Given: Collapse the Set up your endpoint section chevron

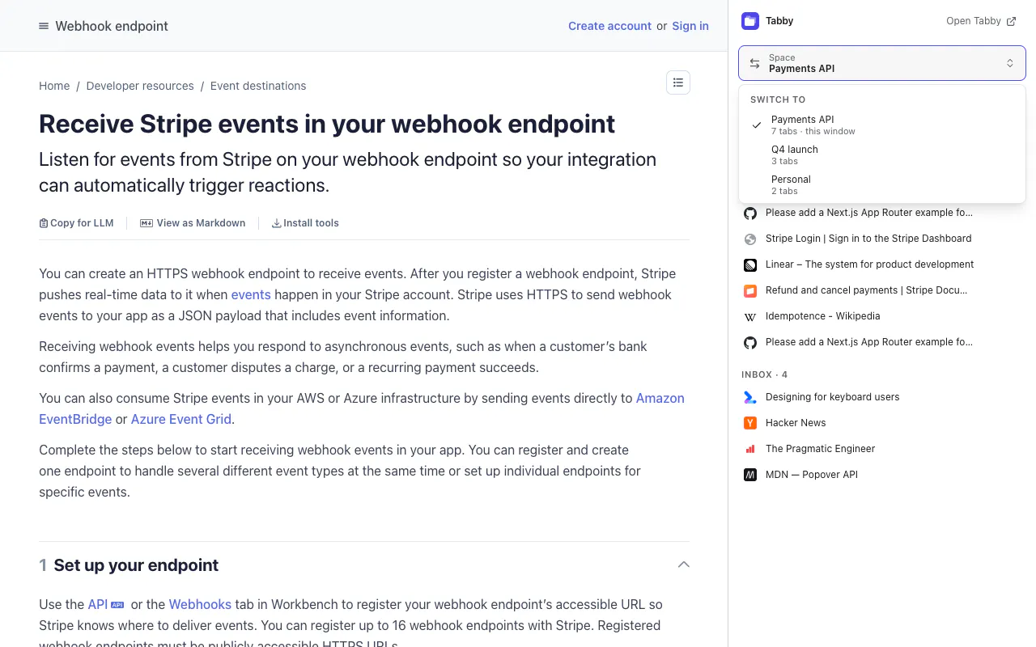Looking at the screenshot, I should (x=684, y=565).
